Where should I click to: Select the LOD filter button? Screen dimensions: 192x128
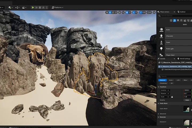pos(178,80)
